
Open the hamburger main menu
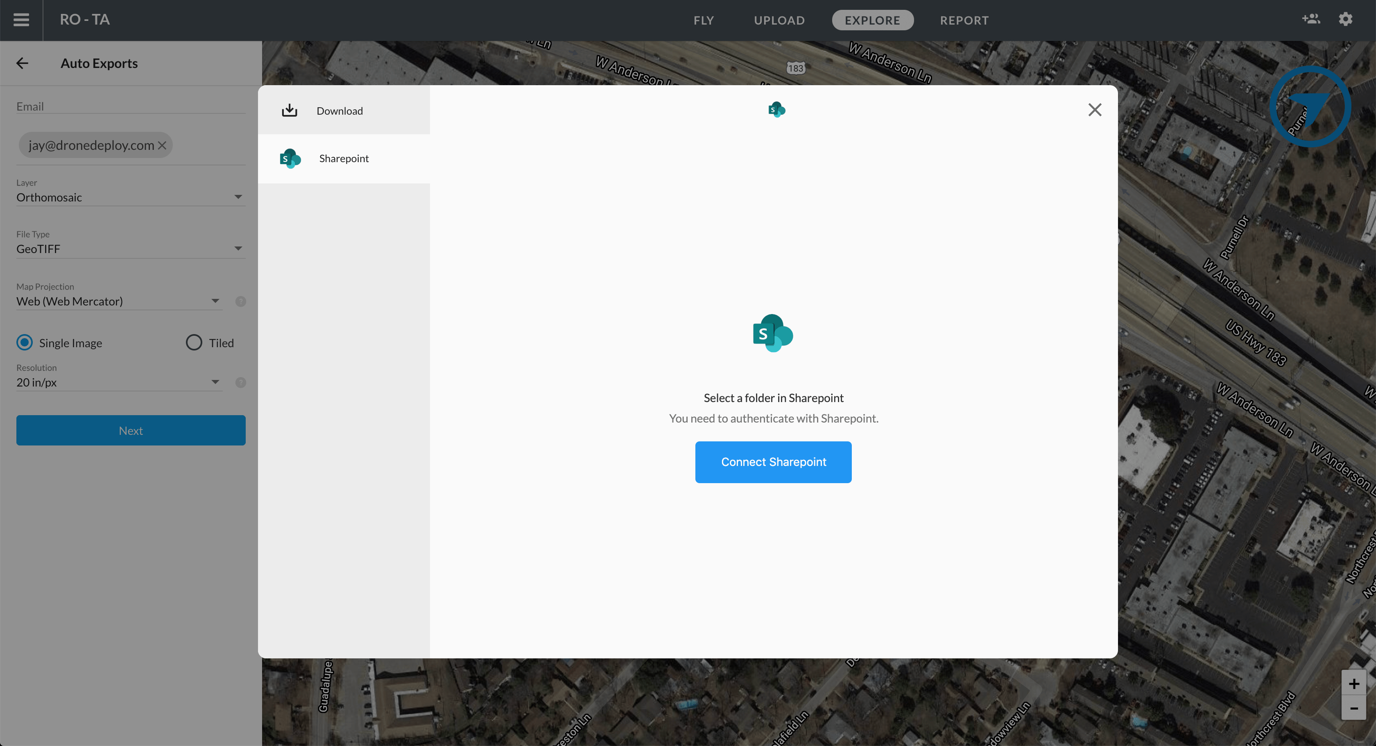click(x=21, y=20)
